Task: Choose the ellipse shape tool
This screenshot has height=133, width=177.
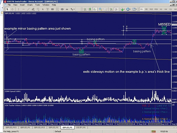Action: [62, 9]
